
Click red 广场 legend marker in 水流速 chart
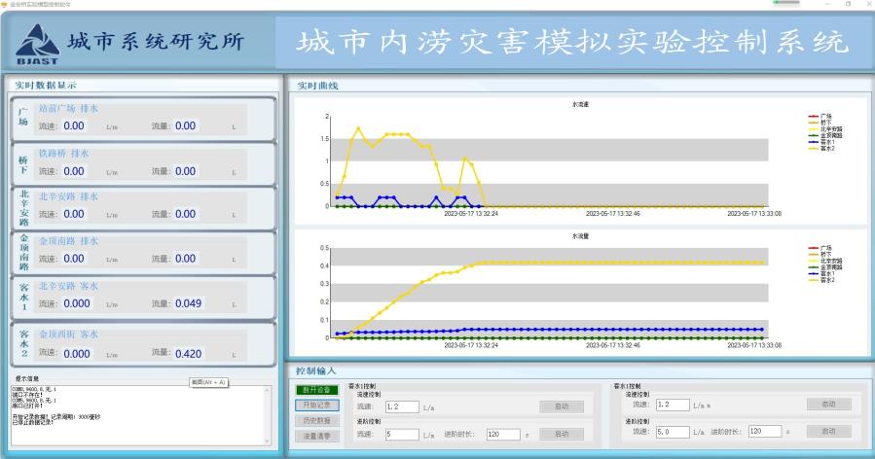[x=813, y=117]
